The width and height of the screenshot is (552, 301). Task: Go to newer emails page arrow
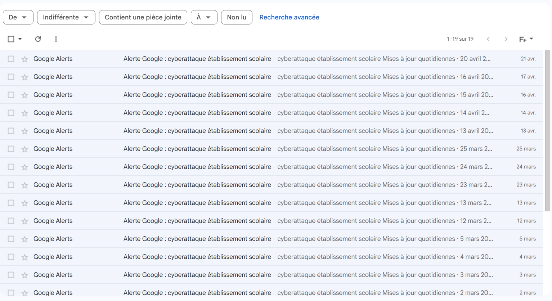coord(488,39)
